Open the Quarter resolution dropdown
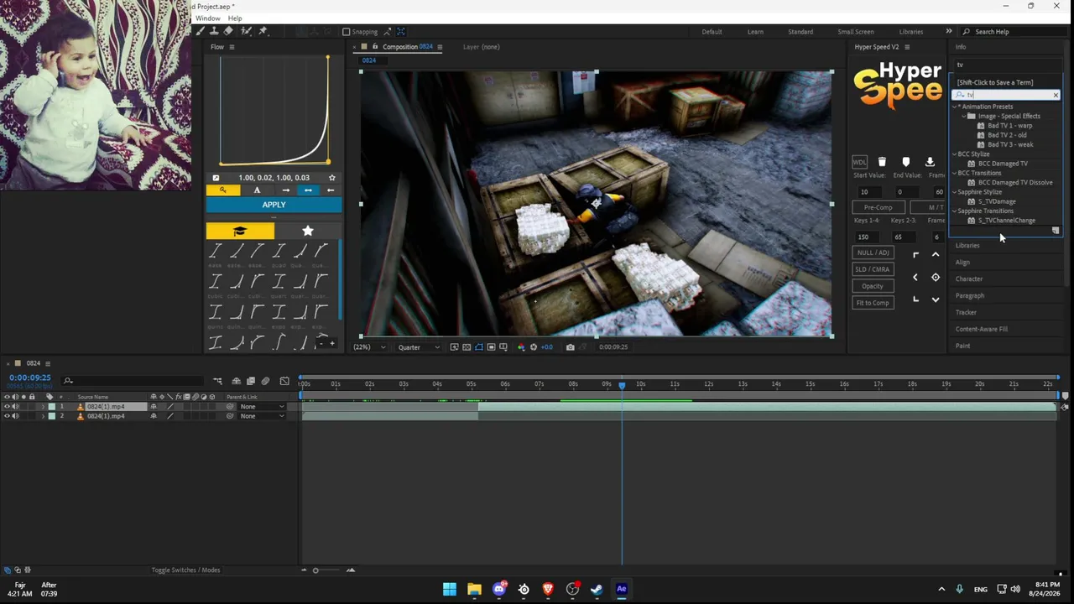 (x=418, y=347)
